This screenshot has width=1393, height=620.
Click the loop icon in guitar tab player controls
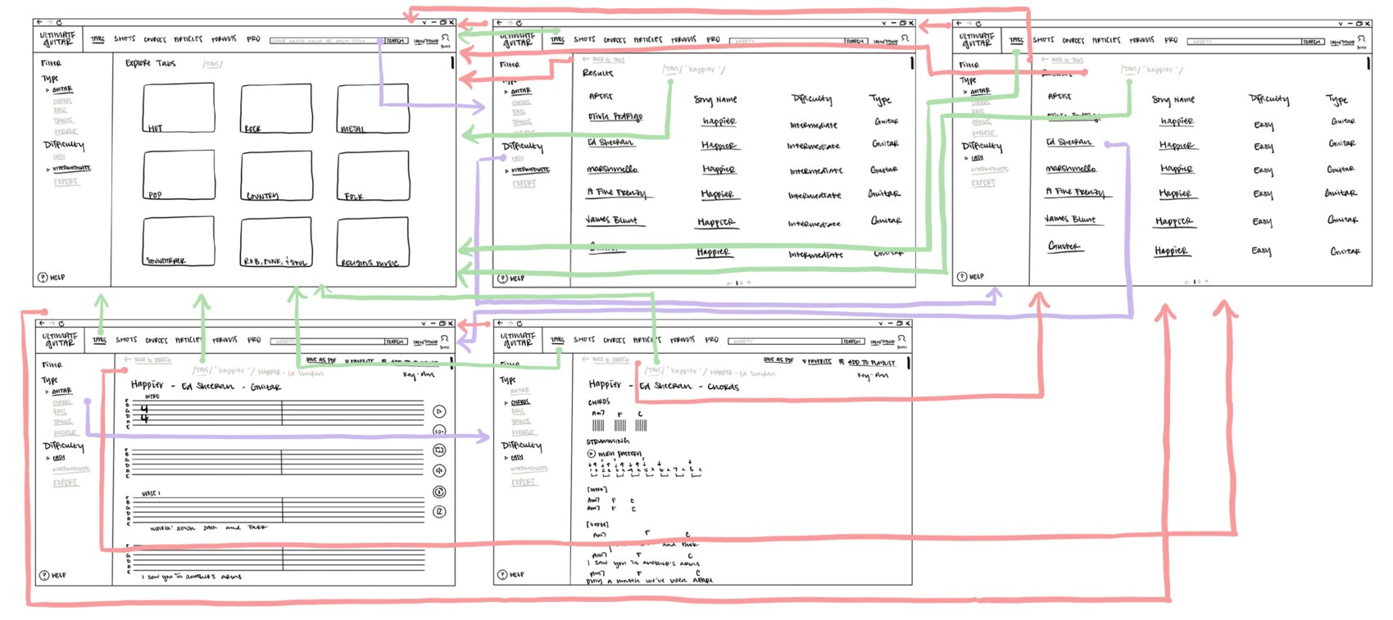[439, 450]
